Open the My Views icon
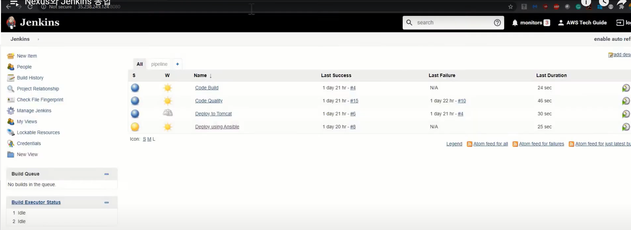 (11, 121)
